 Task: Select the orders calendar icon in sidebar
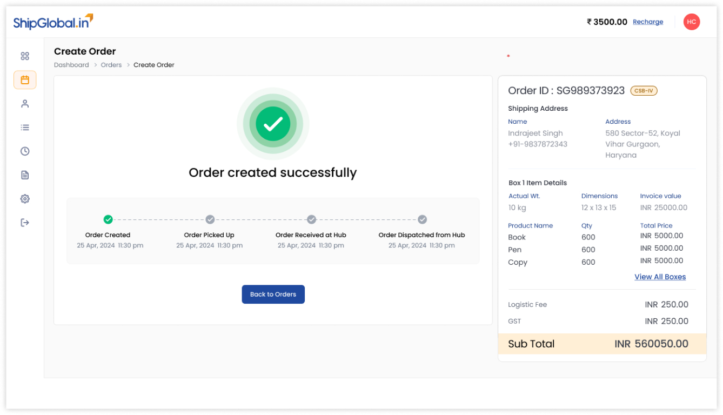point(25,79)
